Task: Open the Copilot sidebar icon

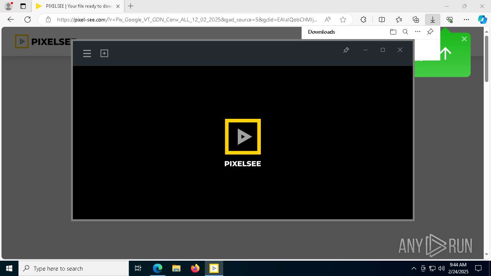Action: [482, 20]
